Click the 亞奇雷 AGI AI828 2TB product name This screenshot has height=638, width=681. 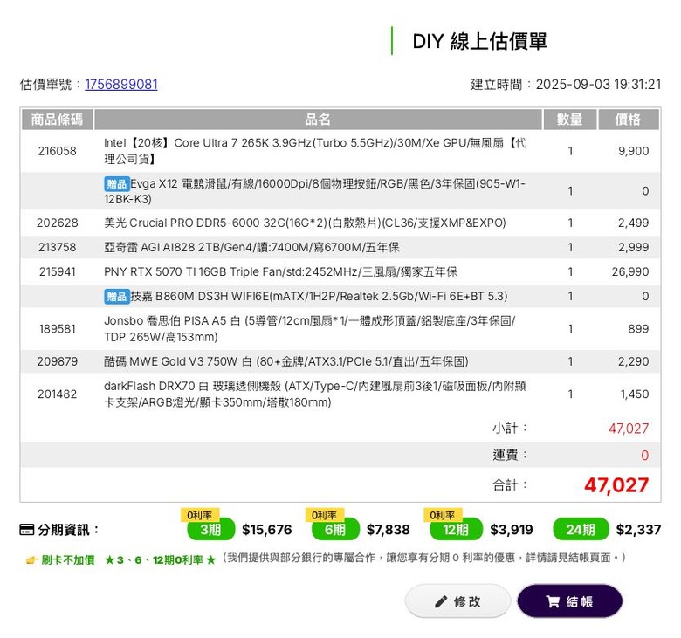[251, 247]
